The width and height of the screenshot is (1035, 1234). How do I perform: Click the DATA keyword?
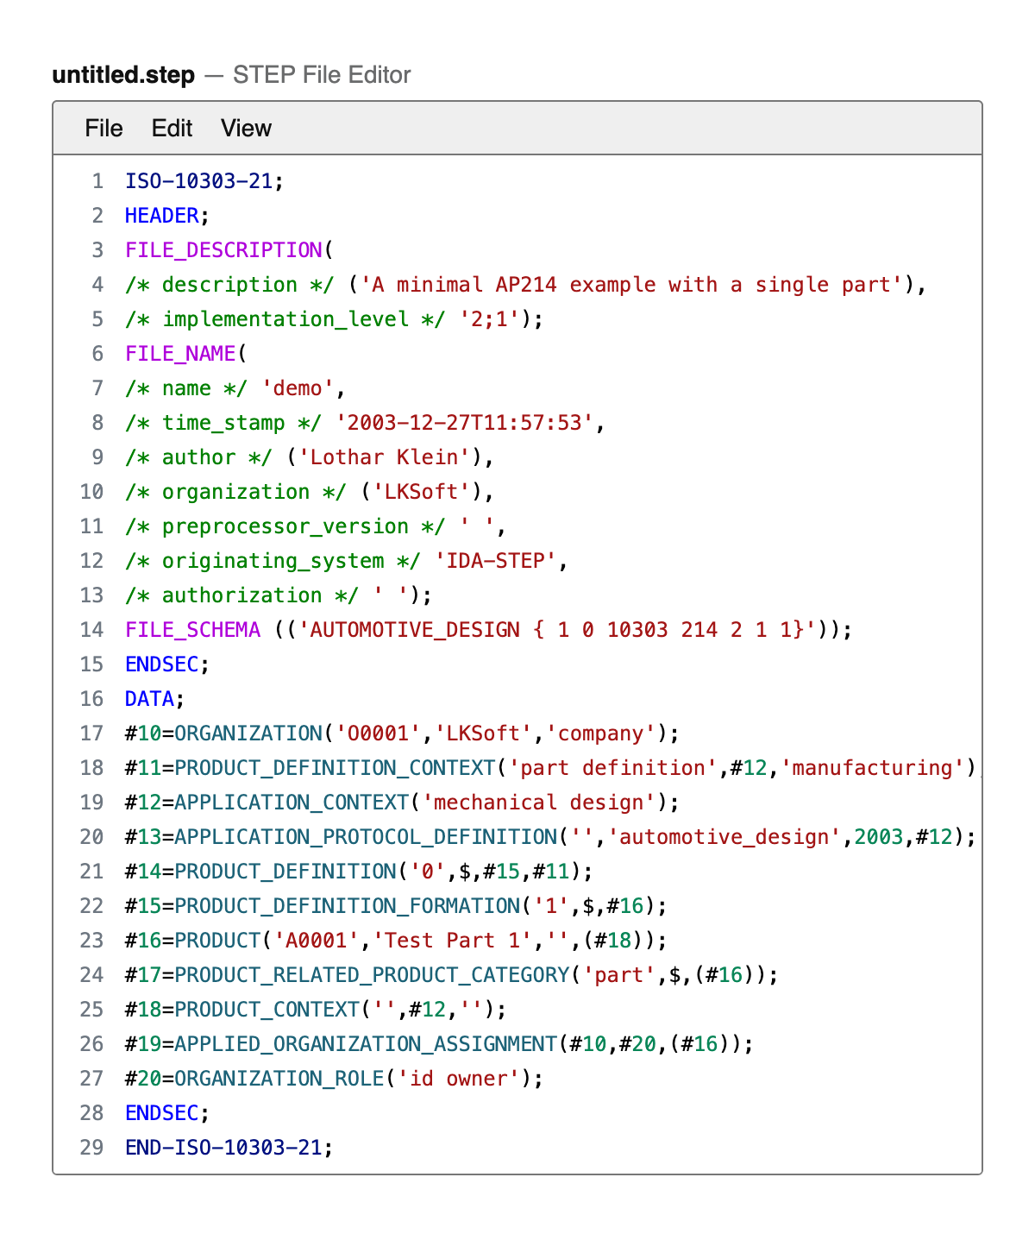point(149,699)
